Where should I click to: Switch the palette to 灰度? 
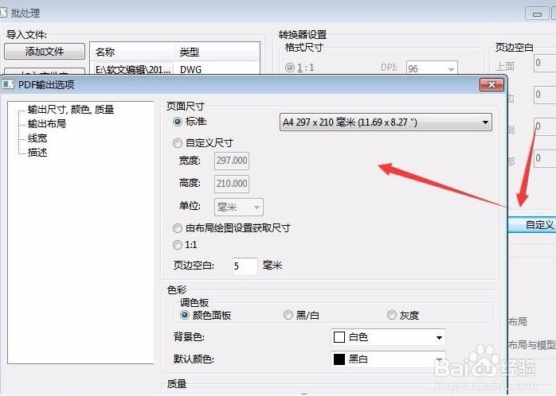pos(392,316)
